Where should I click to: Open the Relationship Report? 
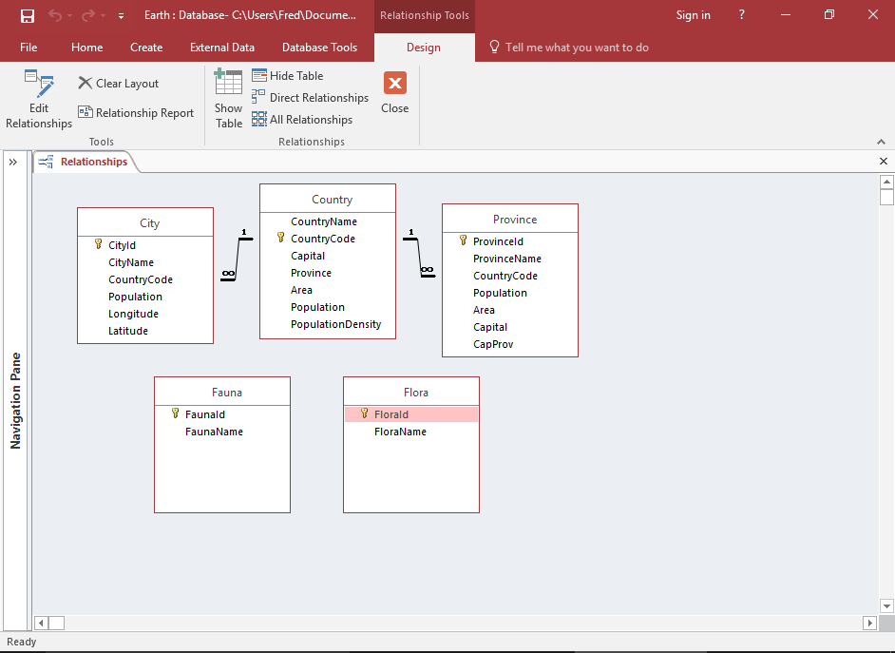(x=136, y=113)
